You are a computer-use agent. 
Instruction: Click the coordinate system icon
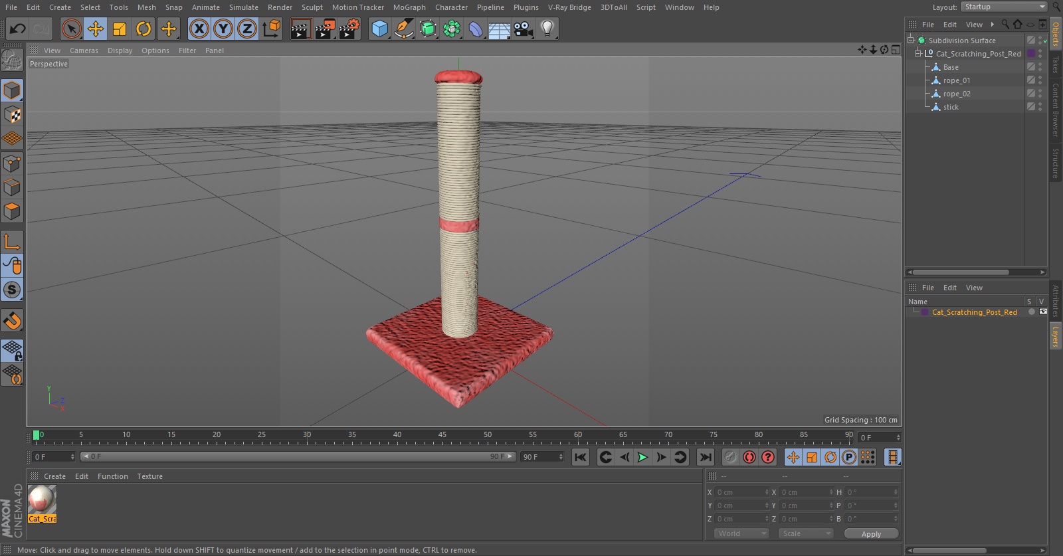coord(272,29)
